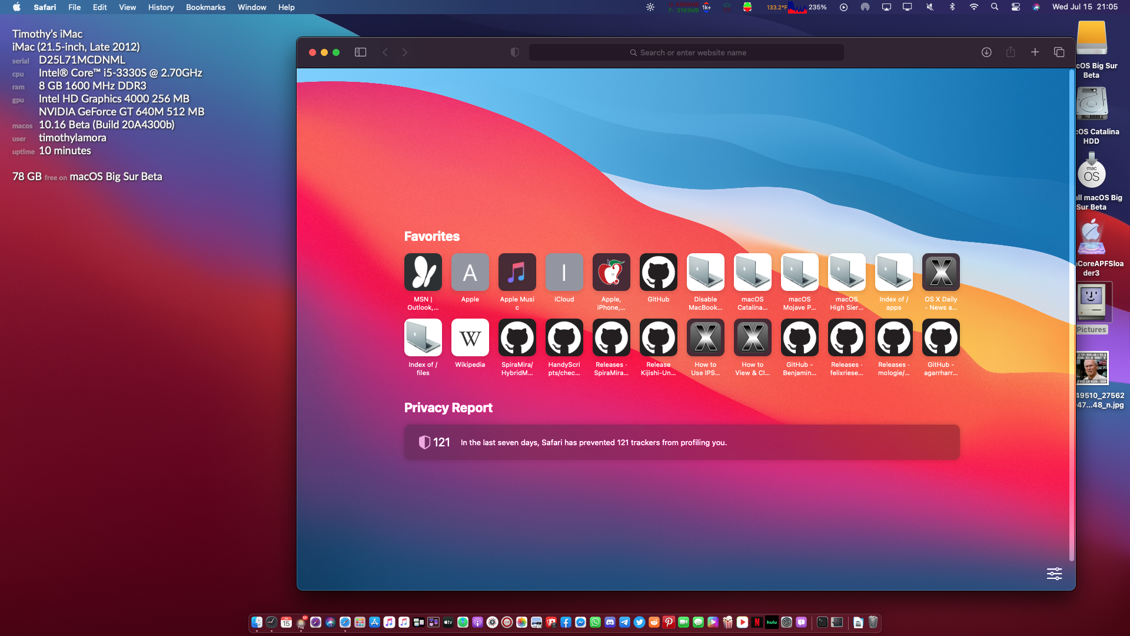The width and height of the screenshot is (1130, 636).
Task: Open Control Center in menu bar
Action: tap(1016, 7)
